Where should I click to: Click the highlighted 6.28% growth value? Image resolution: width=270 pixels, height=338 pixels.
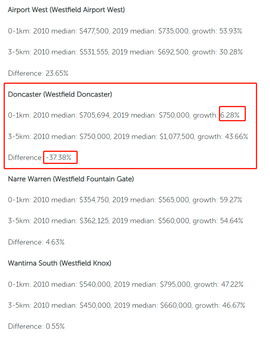[230, 115]
